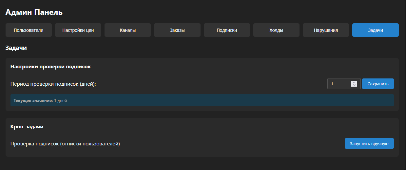This screenshot has height=170, width=406.
Task: View the Нарушения tab
Action: coord(326,30)
